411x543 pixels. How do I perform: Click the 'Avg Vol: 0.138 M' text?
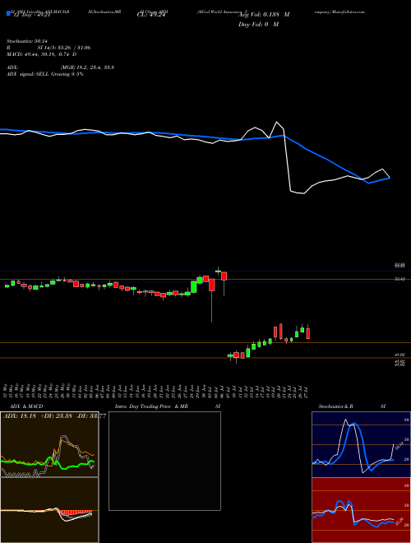click(x=264, y=15)
